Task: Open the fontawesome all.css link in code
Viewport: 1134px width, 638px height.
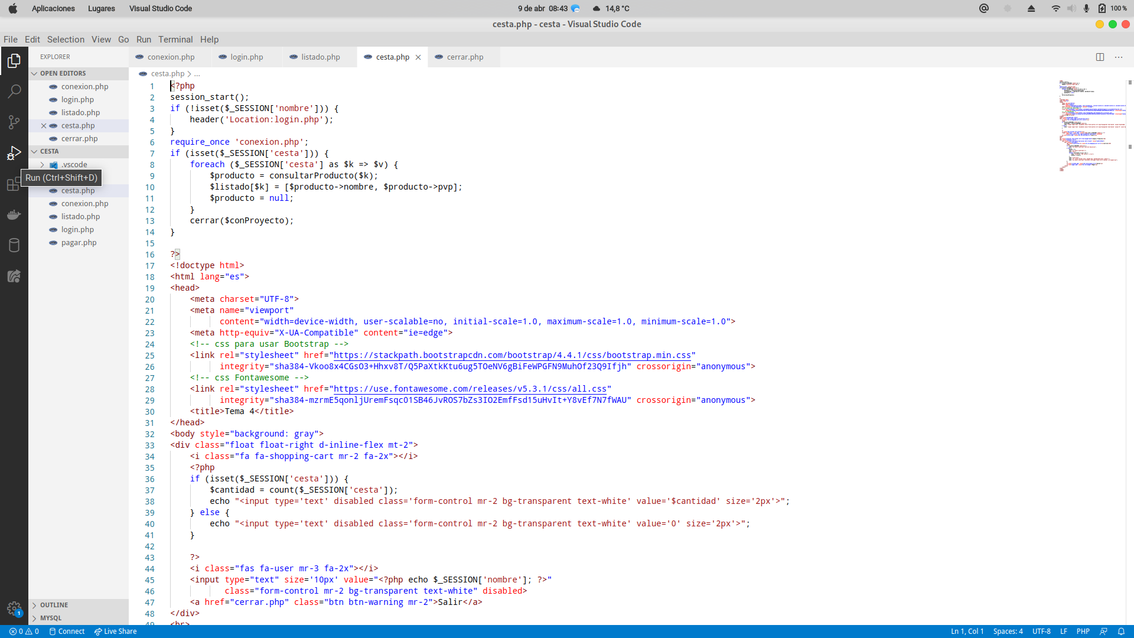Action: (470, 389)
